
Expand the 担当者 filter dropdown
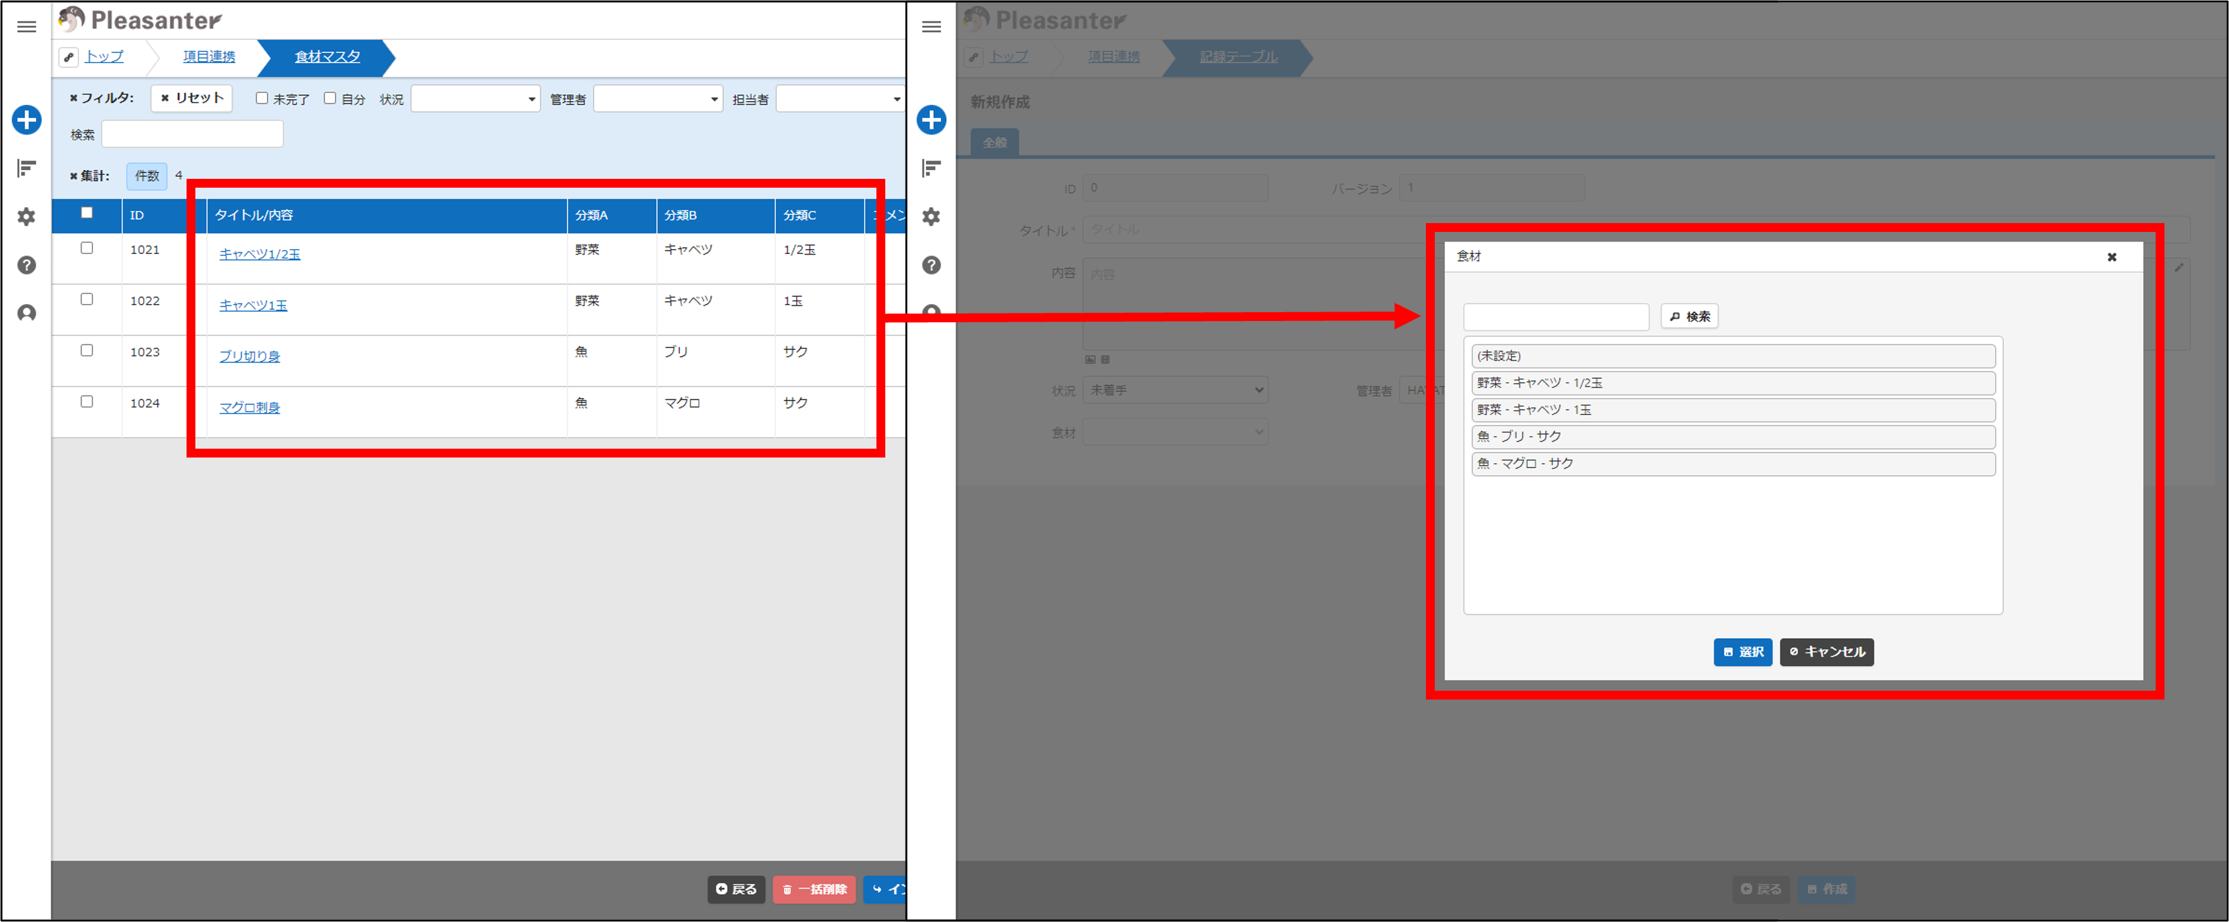tap(840, 99)
